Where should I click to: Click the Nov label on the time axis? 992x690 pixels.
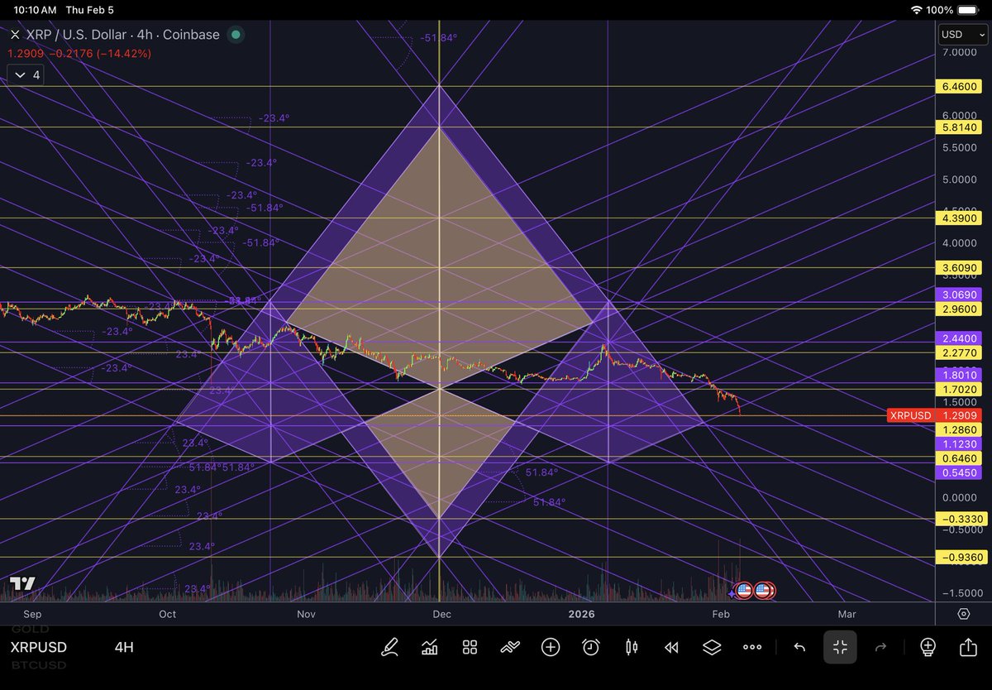tap(306, 614)
